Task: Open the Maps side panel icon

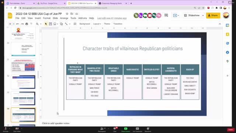Action: tap(228, 61)
